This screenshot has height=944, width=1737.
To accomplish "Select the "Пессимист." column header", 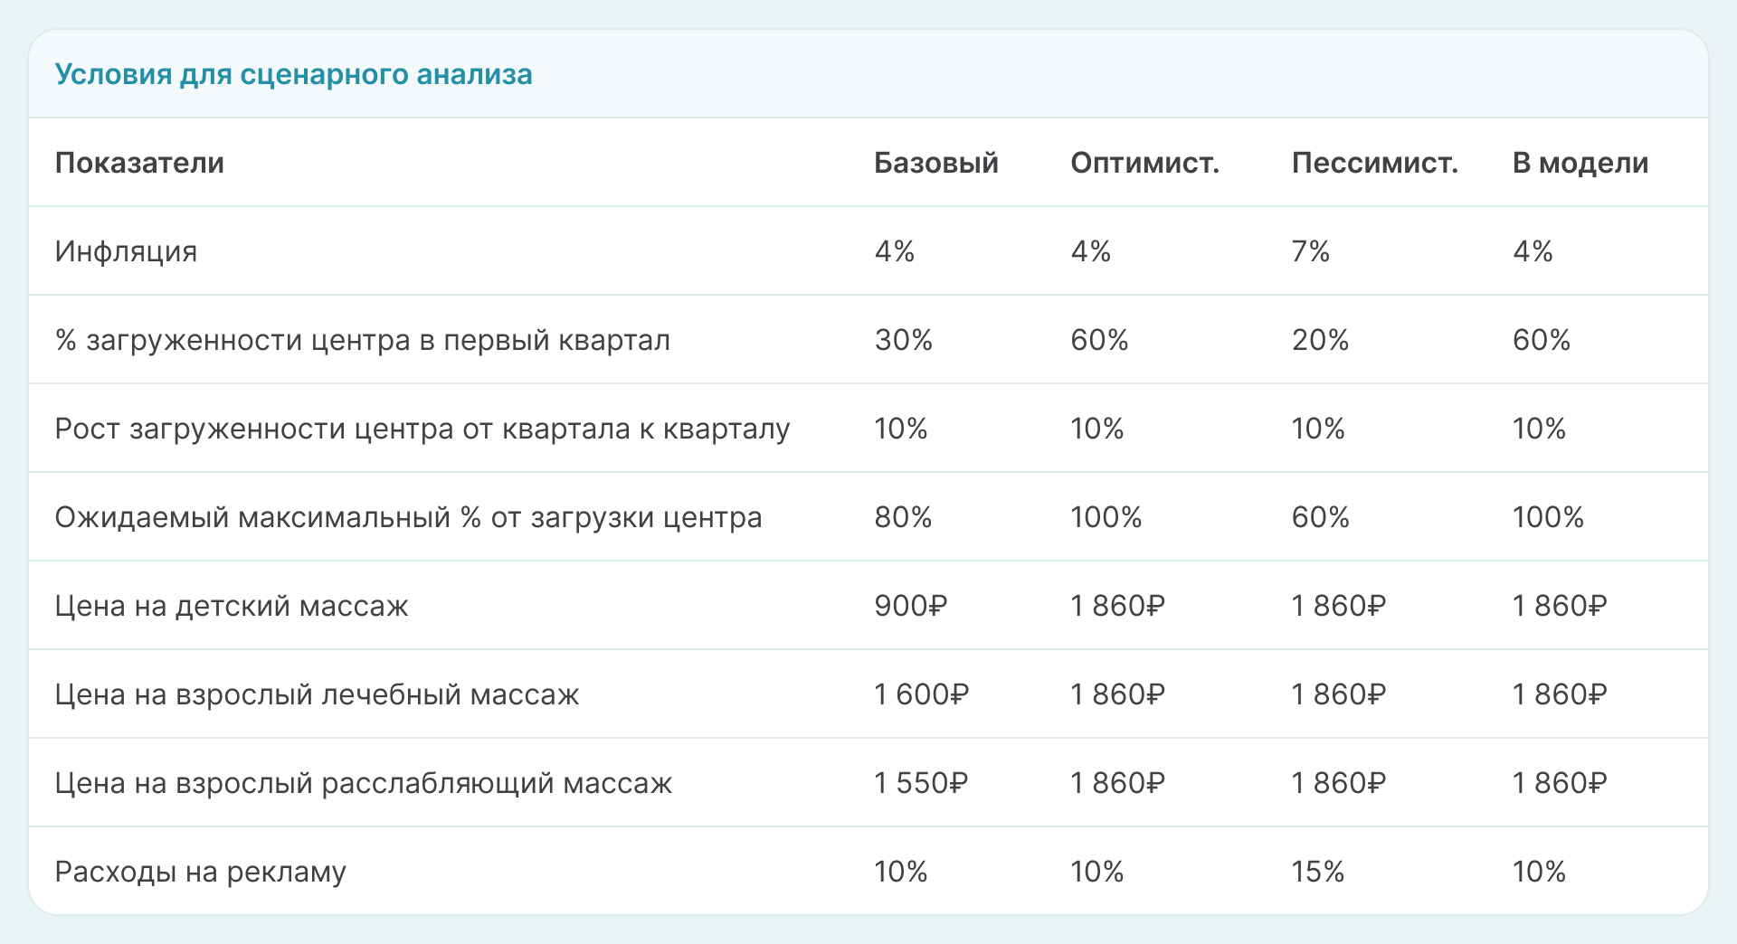I will [1374, 163].
